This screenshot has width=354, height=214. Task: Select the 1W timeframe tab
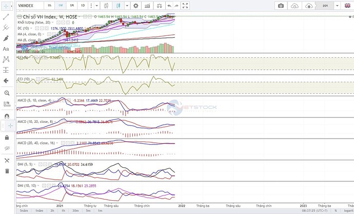[x=61, y=6]
